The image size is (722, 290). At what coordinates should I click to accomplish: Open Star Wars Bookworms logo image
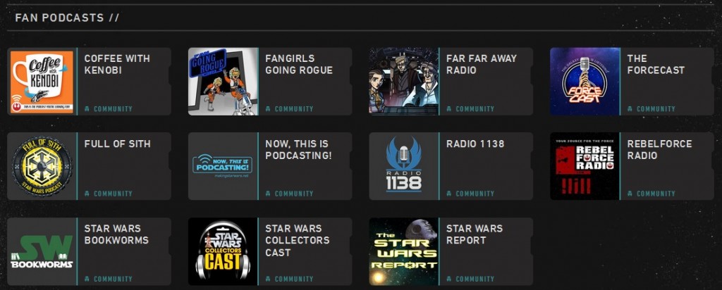pos(42,251)
